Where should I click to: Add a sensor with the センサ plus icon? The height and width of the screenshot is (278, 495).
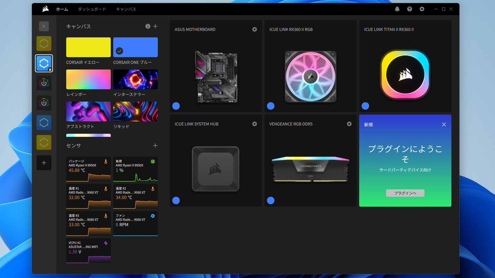155,145
